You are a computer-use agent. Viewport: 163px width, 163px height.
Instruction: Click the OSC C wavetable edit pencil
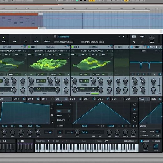(112, 58)
